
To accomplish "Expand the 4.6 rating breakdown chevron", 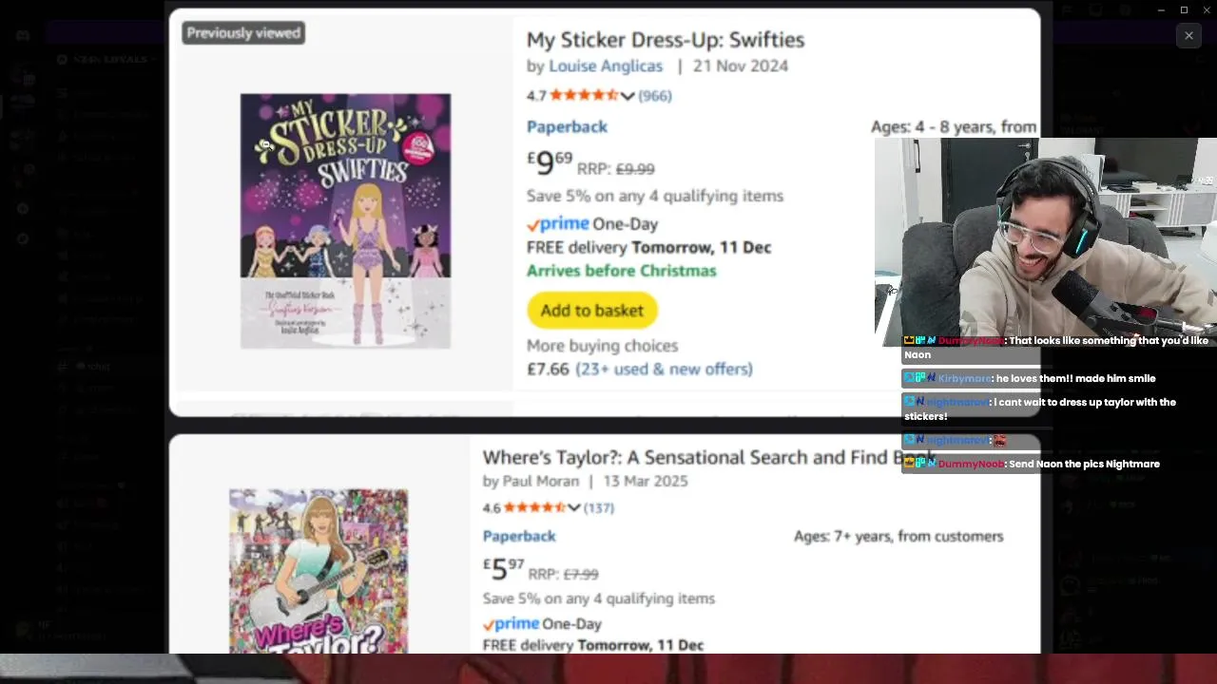I will (573, 508).
